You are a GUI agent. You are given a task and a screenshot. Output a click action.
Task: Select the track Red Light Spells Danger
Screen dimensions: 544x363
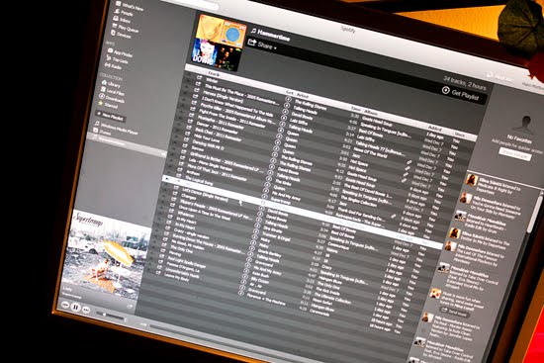tap(186, 261)
